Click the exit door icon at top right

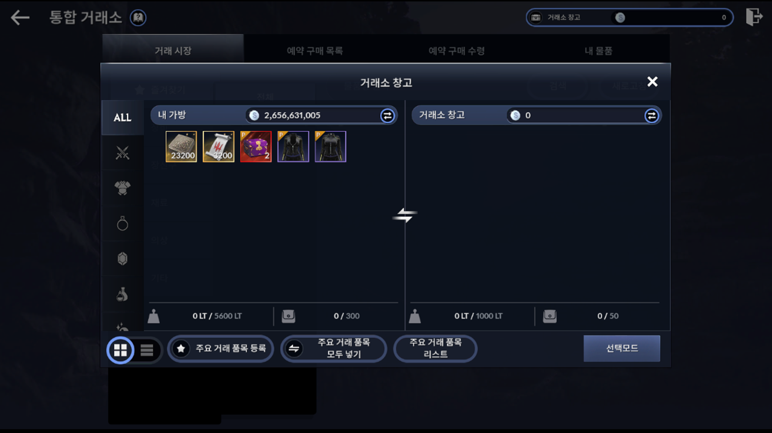pyautogui.click(x=754, y=17)
